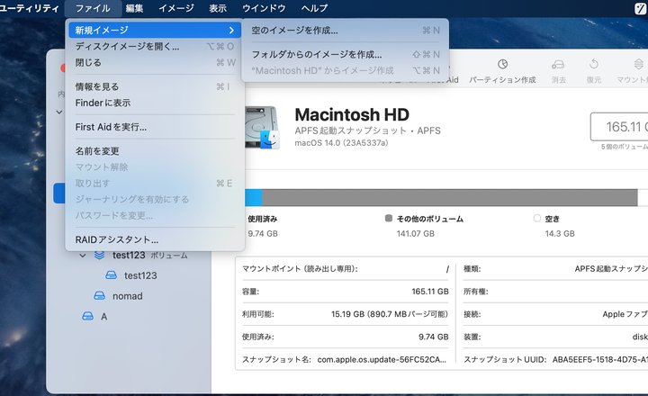Screen dimensions: 648x396
Task: Click the マウントポイント (読み出し専用) row label
Action: (300, 269)
